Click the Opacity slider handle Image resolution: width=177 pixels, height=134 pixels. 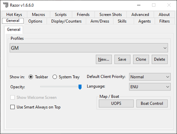coord(80,87)
